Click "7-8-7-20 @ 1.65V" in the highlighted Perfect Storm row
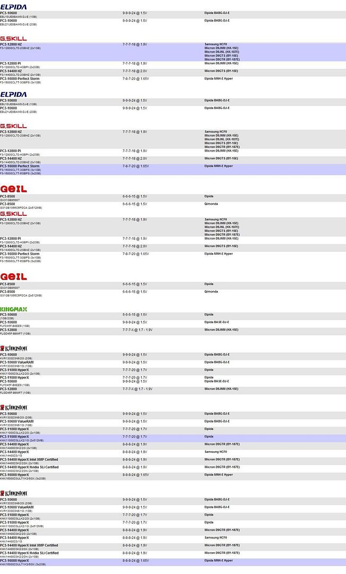The height and width of the screenshot is (574, 346). coord(135,166)
